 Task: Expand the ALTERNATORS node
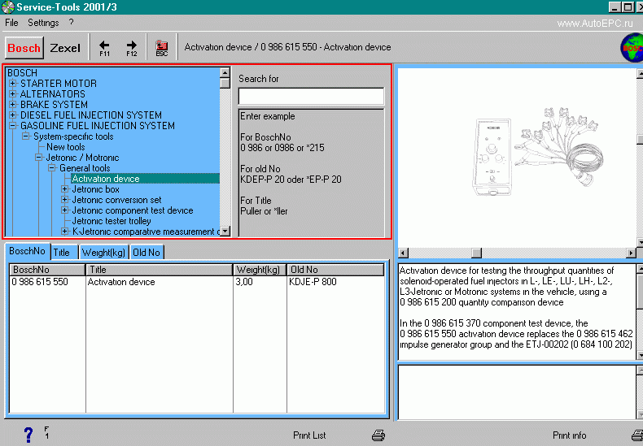(13, 94)
